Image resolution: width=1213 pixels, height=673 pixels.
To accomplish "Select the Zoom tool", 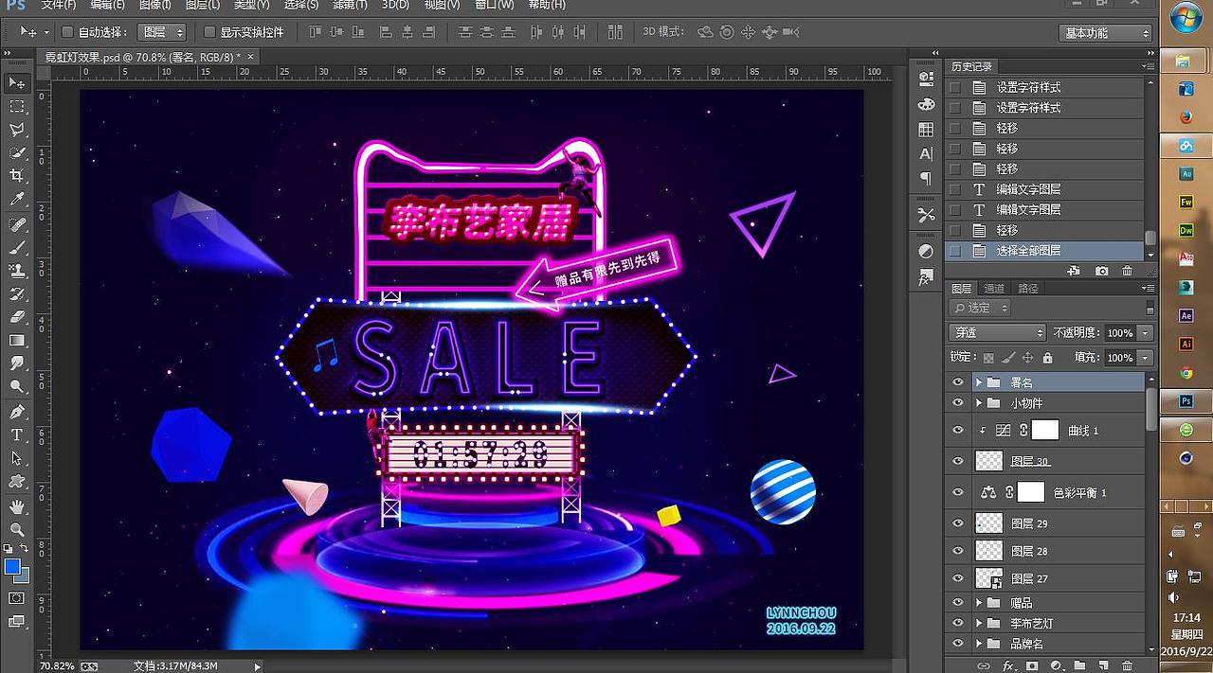I will click(17, 529).
